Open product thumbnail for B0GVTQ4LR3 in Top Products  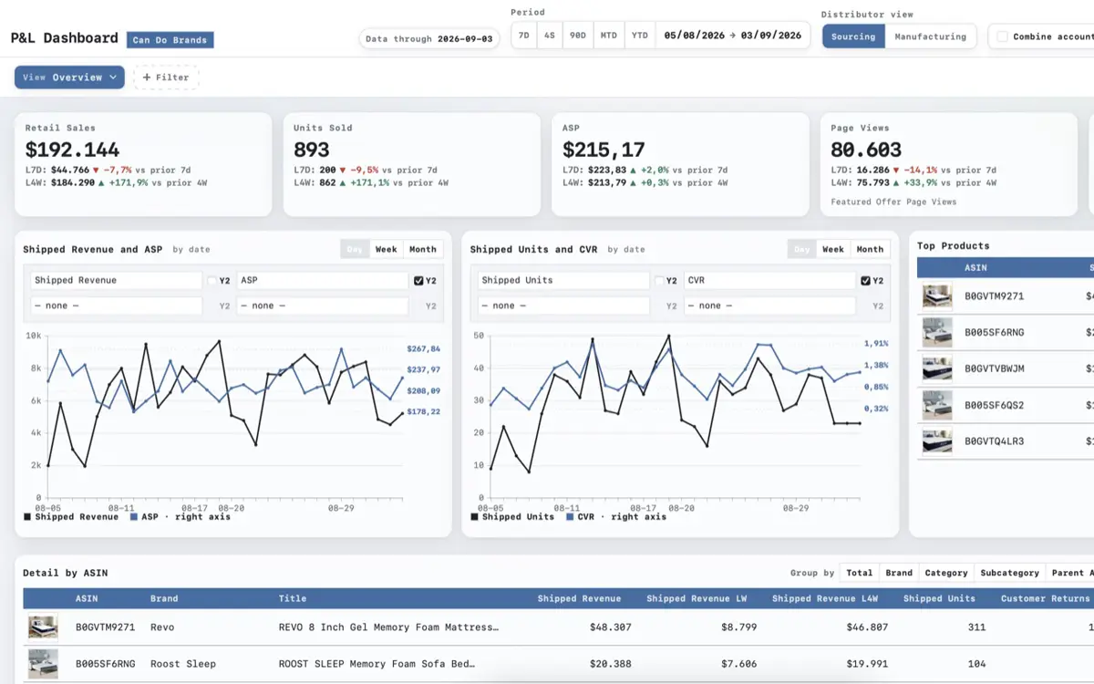coord(937,441)
